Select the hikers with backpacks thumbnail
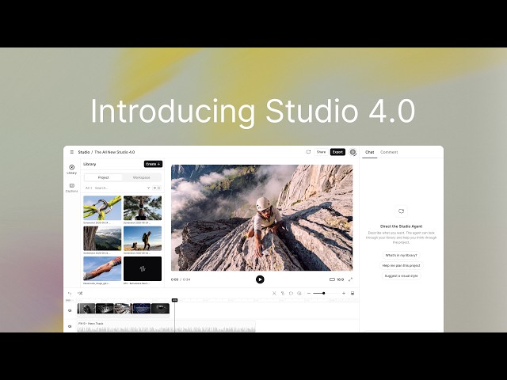507x380 pixels. coord(143,238)
